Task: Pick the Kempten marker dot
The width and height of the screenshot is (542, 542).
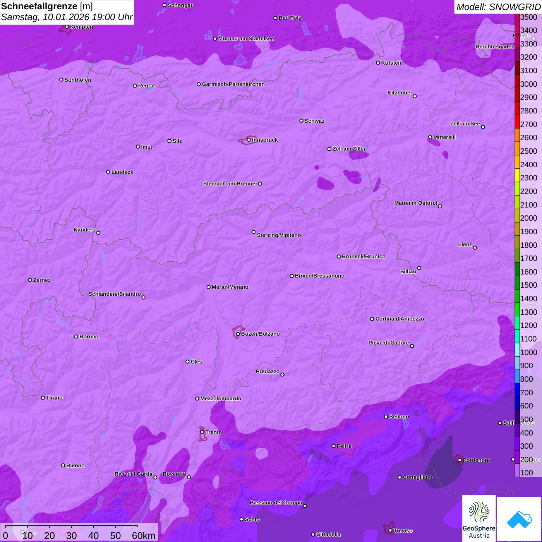Action: click(x=67, y=27)
